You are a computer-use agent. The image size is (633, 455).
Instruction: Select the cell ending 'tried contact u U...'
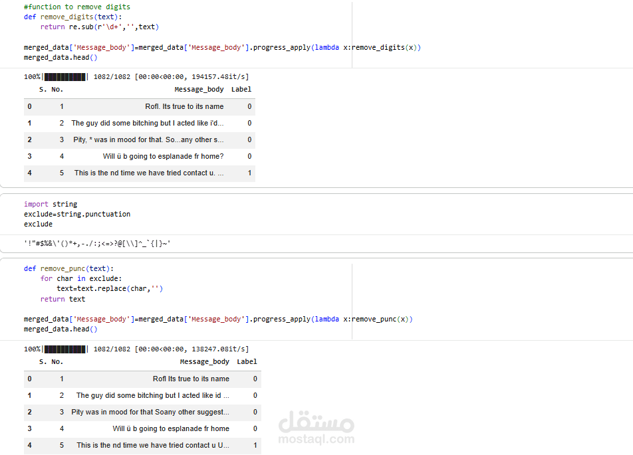click(x=153, y=445)
